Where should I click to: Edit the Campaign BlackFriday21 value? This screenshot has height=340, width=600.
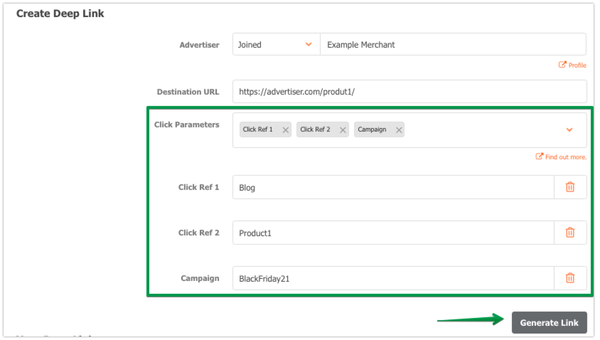393,278
